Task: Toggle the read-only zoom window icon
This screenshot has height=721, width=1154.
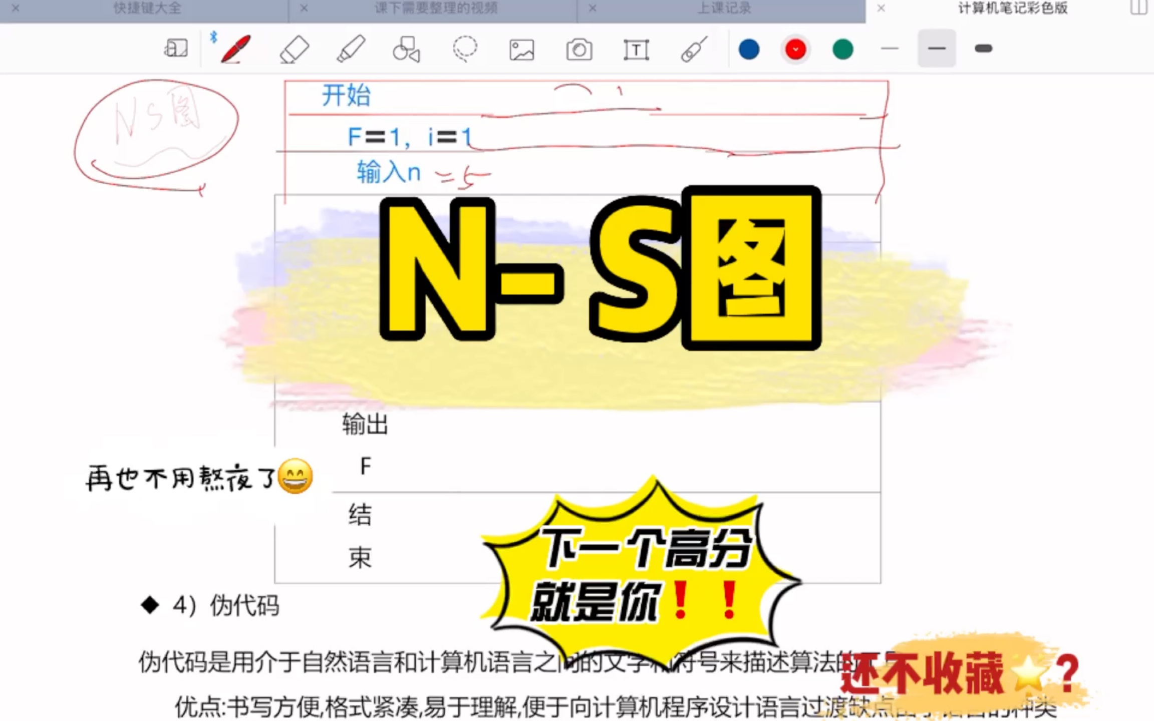Action: tap(176, 49)
